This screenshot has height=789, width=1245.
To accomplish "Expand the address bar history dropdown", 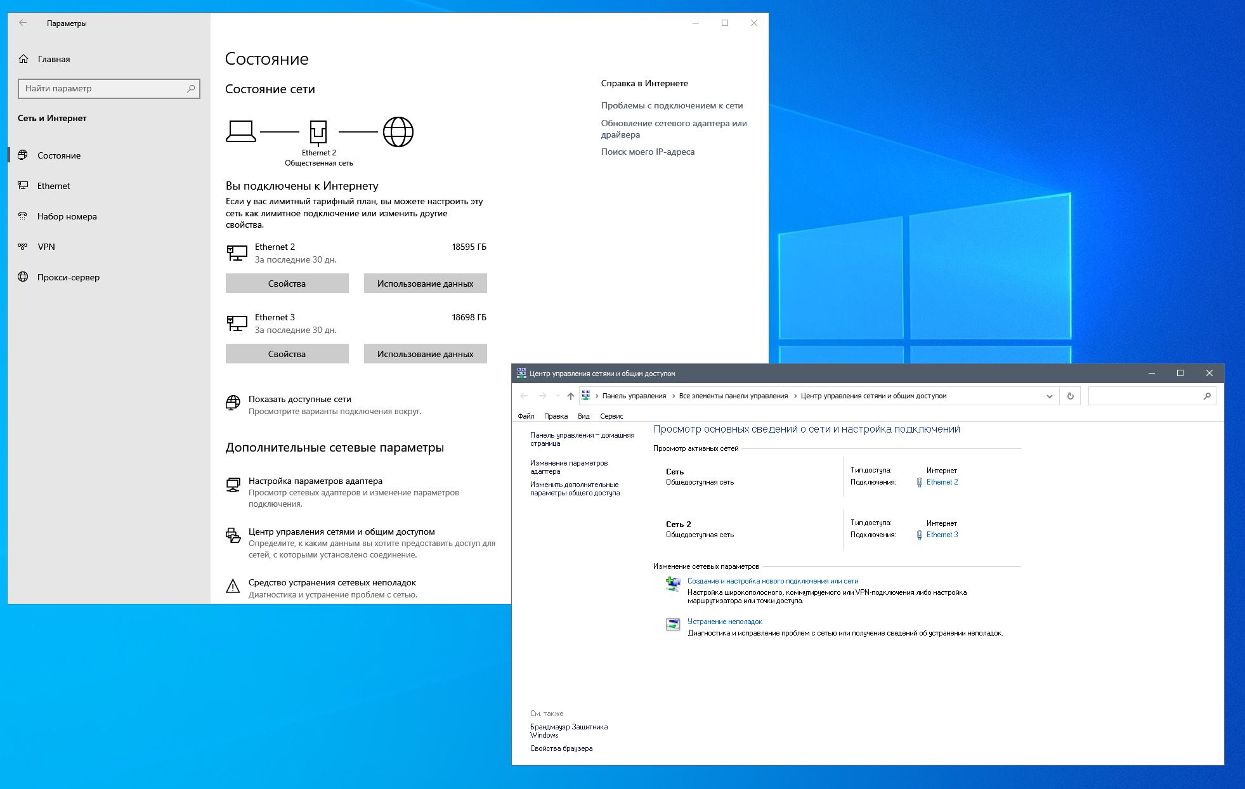I will point(1049,396).
